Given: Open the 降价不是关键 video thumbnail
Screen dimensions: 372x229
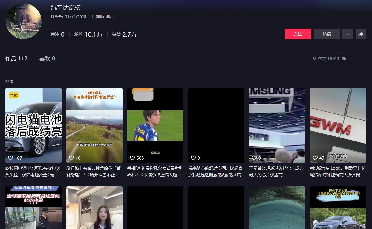Looking at the screenshot, I should [338, 208].
